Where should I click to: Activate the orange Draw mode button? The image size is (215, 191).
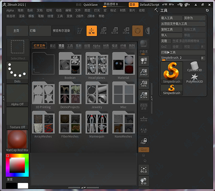click(x=92, y=31)
